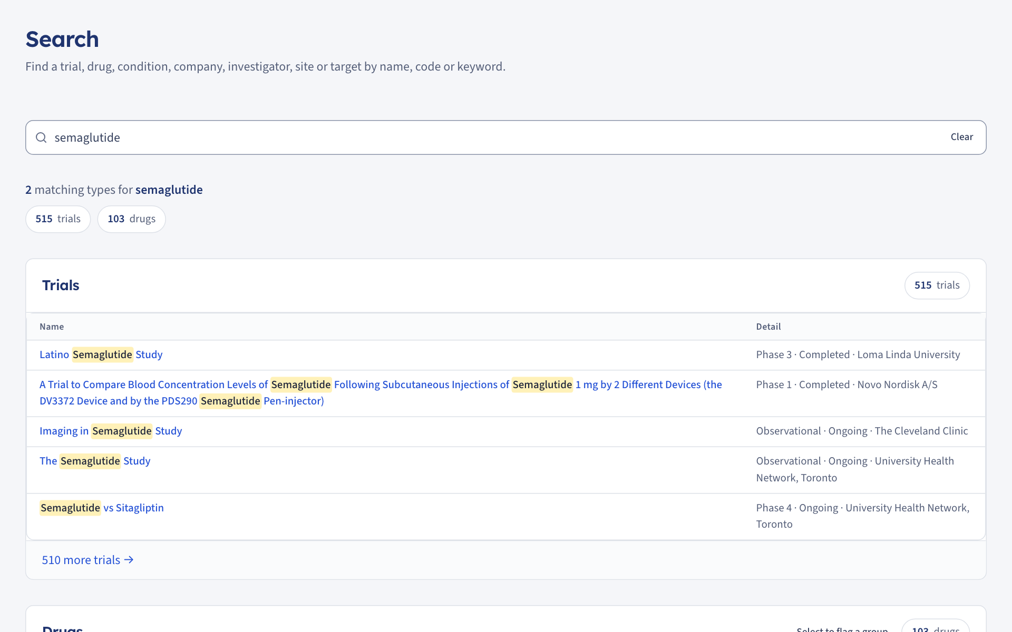Open The Semaglutide Study trial

click(95, 461)
